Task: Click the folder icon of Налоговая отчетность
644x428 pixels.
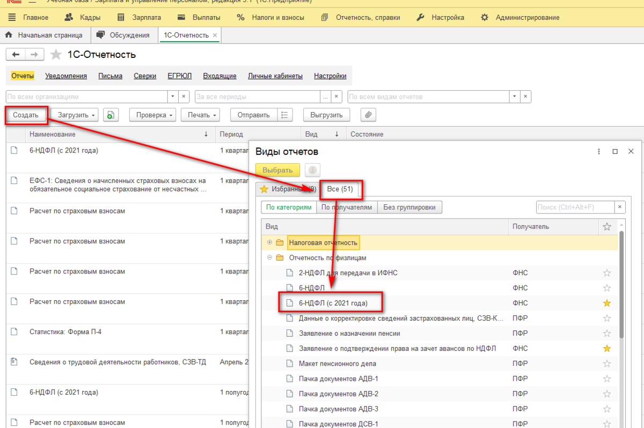Action: (x=280, y=243)
